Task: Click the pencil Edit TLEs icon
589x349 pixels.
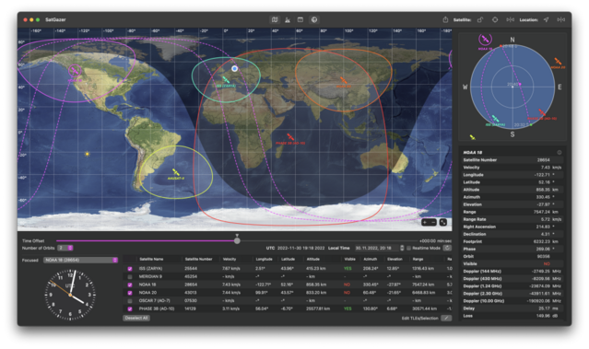Action: click(x=446, y=318)
